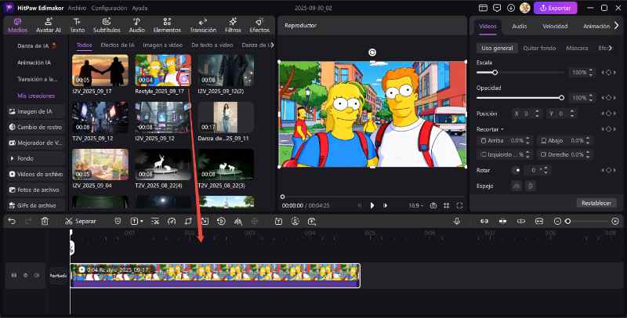Image resolution: width=627 pixels, height=318 pixels.
Task: Click the Opacidad slider handle
Action: tap(561, 98)
